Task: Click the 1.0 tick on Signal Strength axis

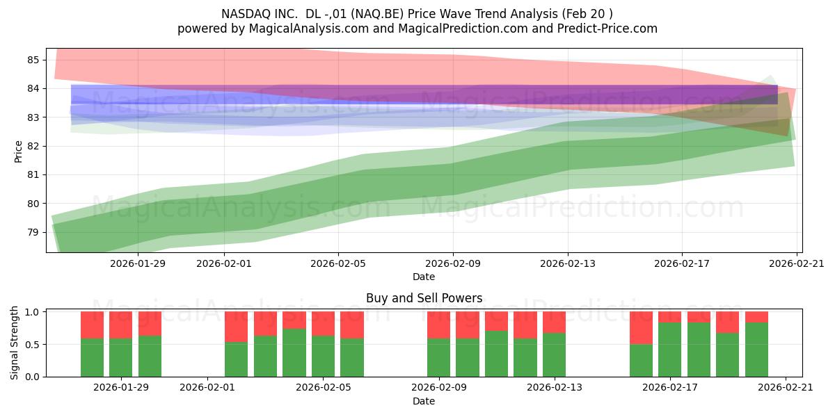Action: (x=33, y=312)
